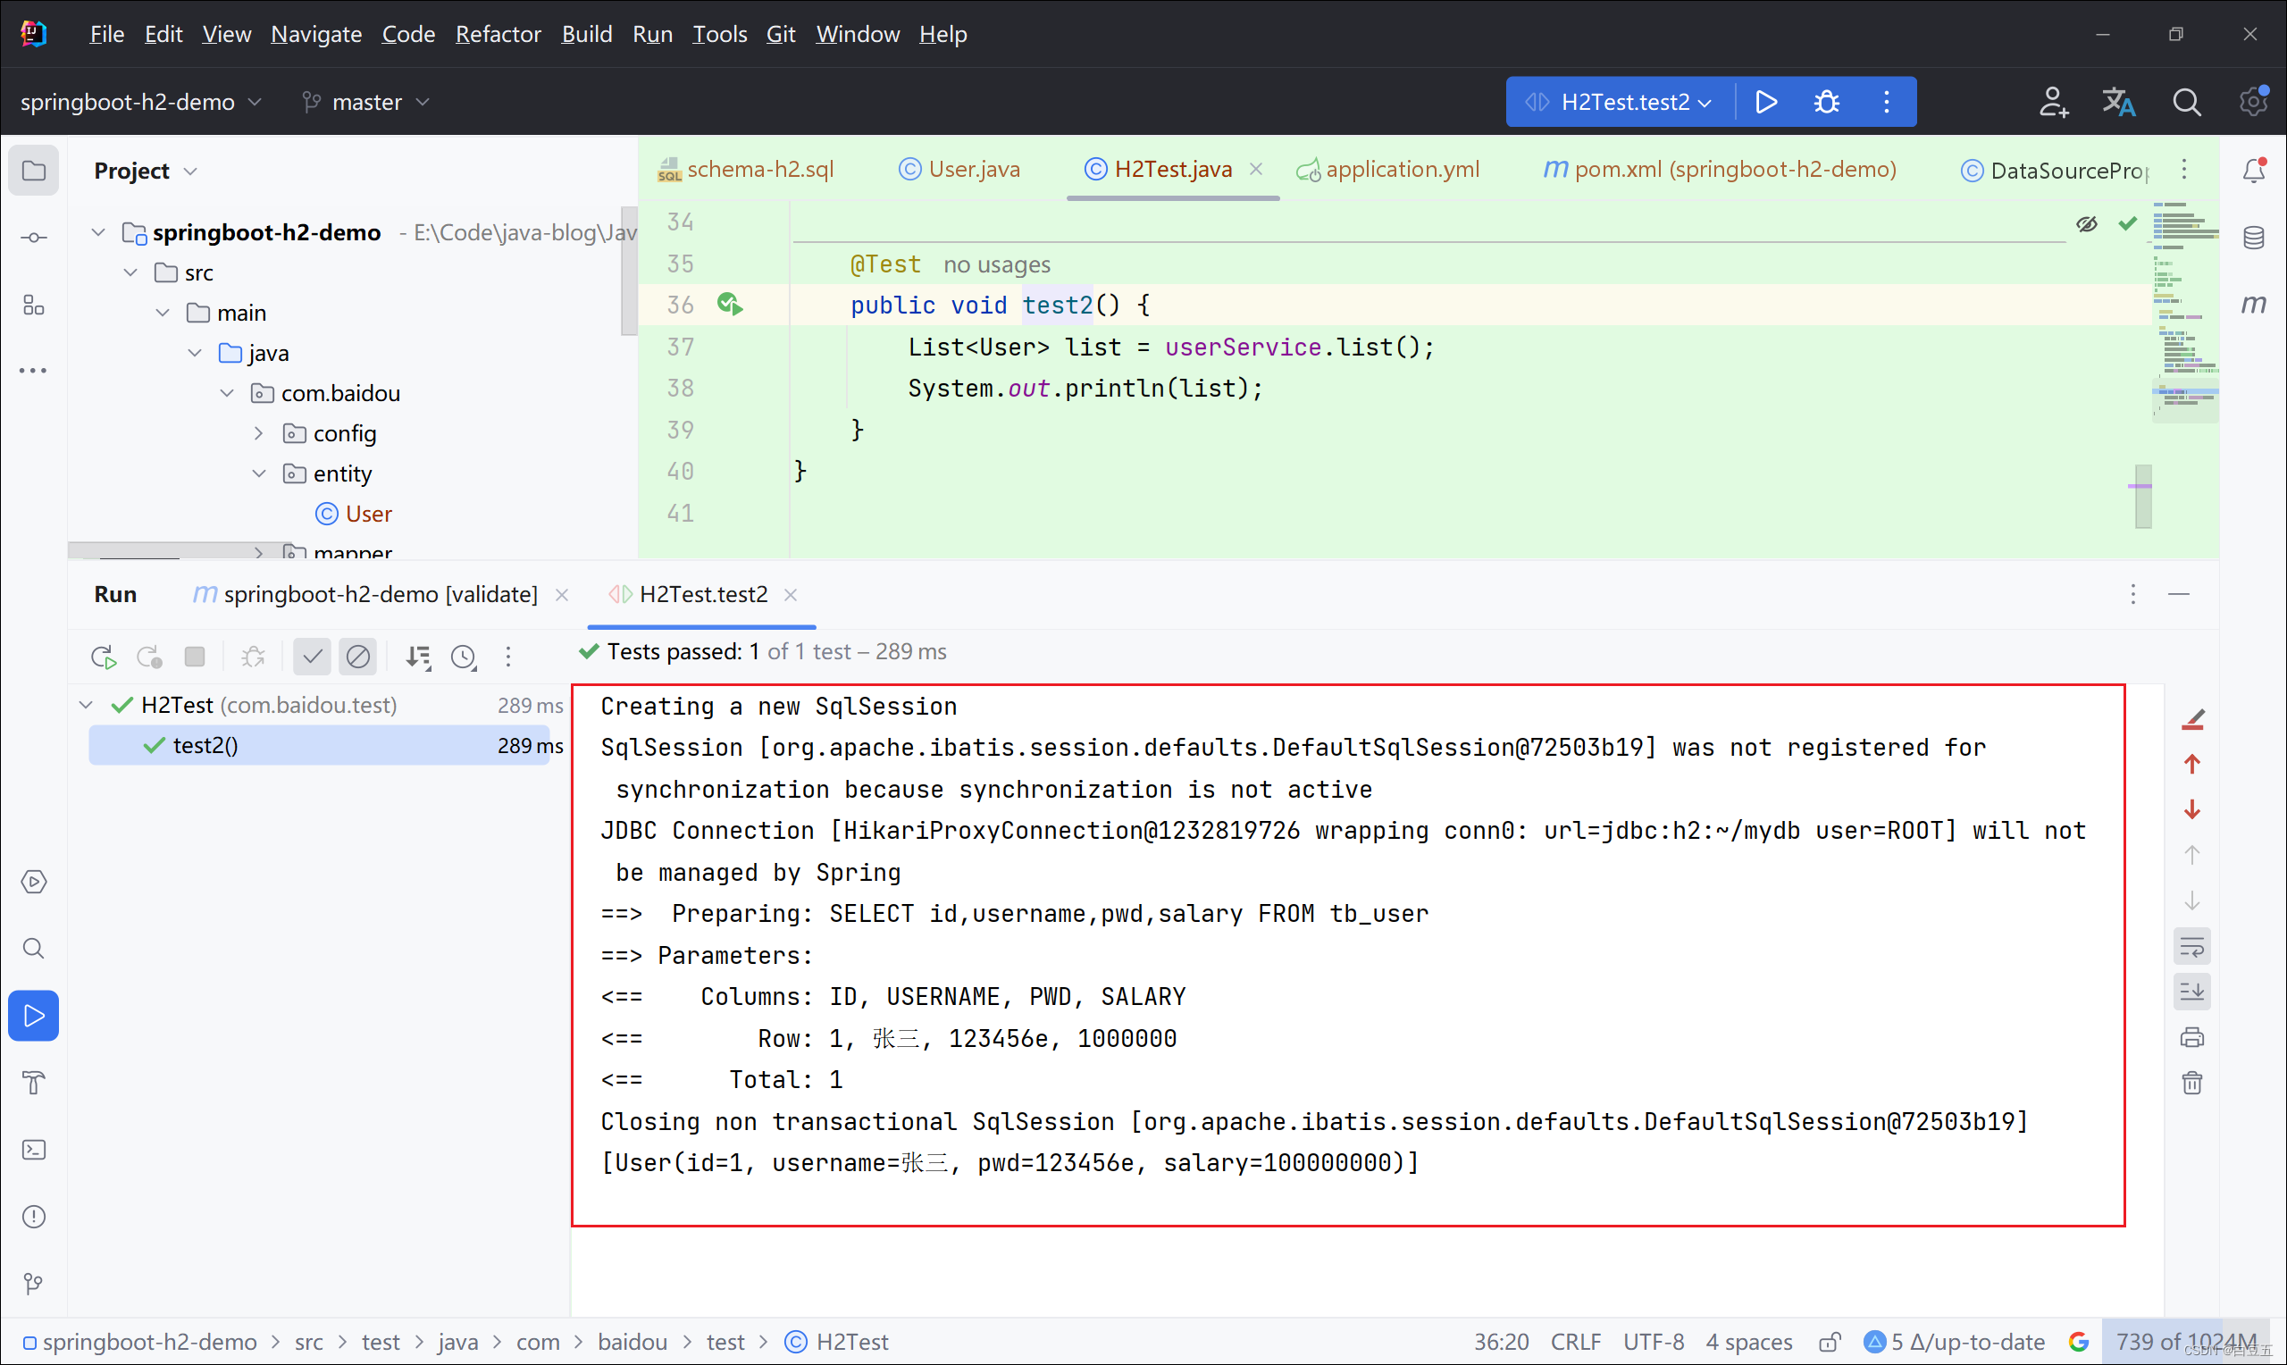Open the Services tool window
The image size is (2287, 1365).
33,881
